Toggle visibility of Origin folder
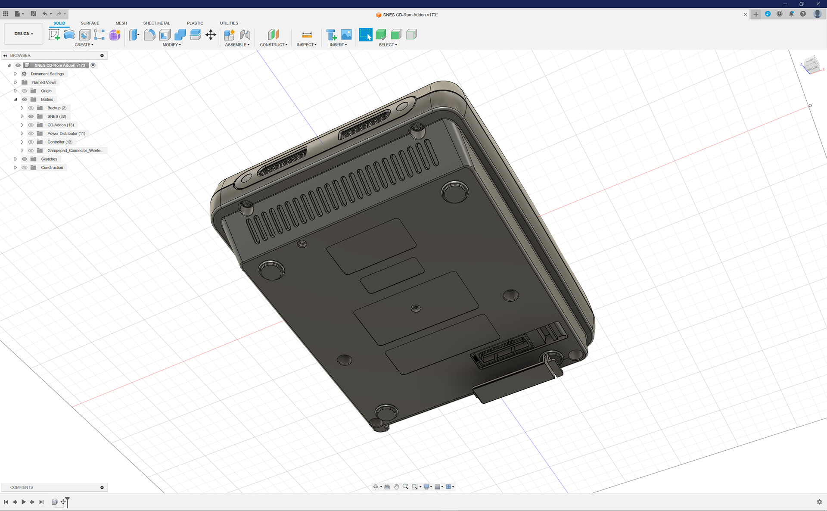 point(25,91)
